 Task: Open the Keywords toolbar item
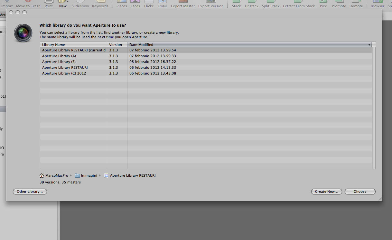click(100, 4)
